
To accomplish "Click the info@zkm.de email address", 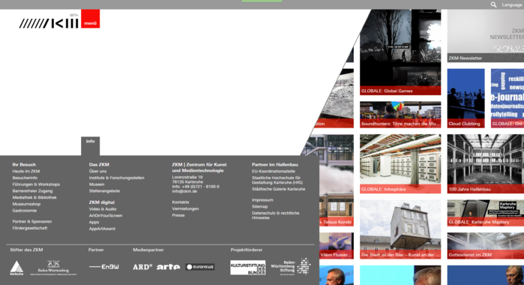I will pyautogui.click(x=184, y=191).
